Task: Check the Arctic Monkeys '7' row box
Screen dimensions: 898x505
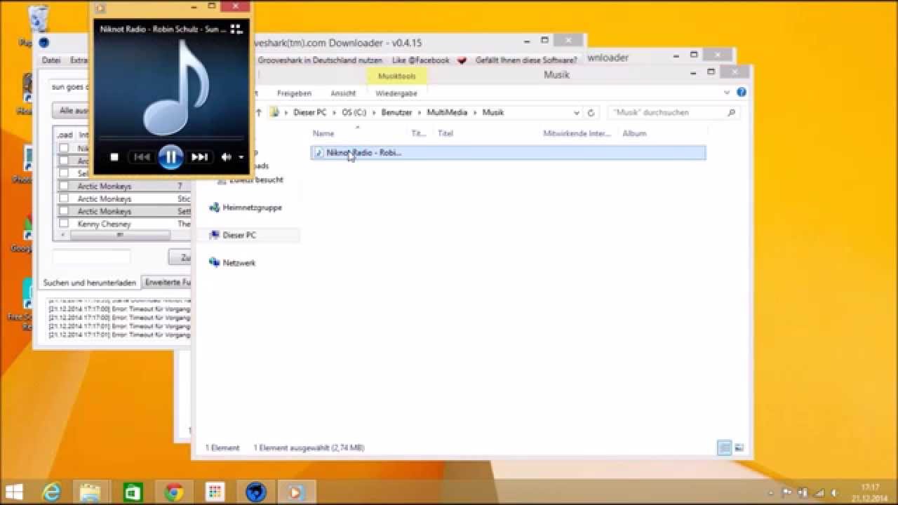Action: coord(64,186)
